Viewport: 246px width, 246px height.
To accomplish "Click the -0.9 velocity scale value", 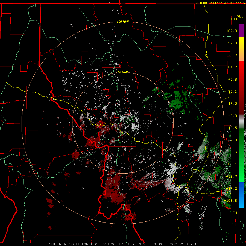I will click(233, 116).
